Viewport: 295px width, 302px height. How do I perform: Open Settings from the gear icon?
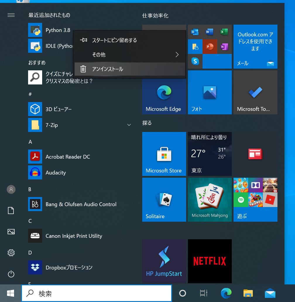click(x=11, y=253)
